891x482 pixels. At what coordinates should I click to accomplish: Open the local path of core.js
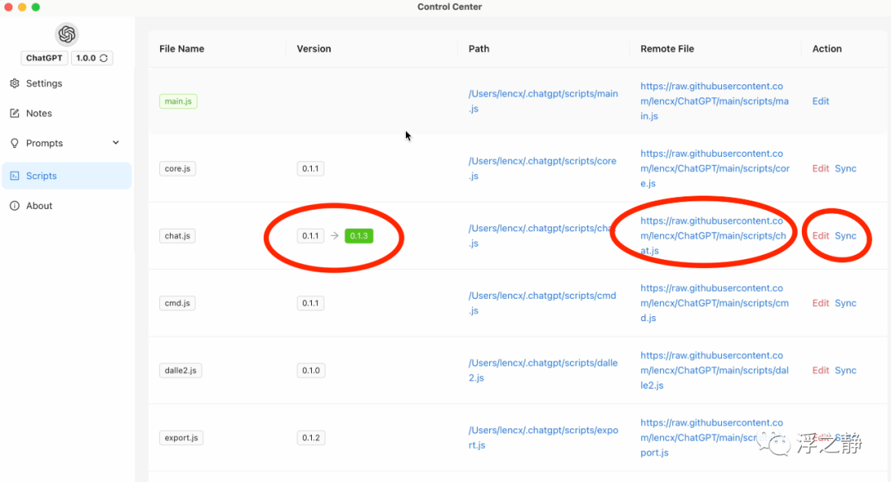click(542, 168)
